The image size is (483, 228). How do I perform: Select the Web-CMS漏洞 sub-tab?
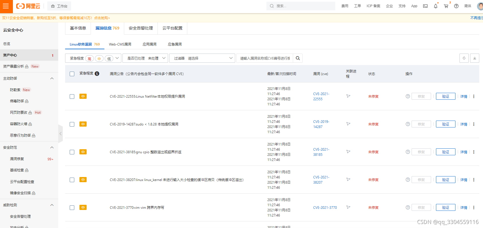(120, 44)
